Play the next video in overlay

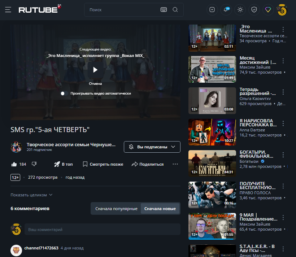point(95,70)
